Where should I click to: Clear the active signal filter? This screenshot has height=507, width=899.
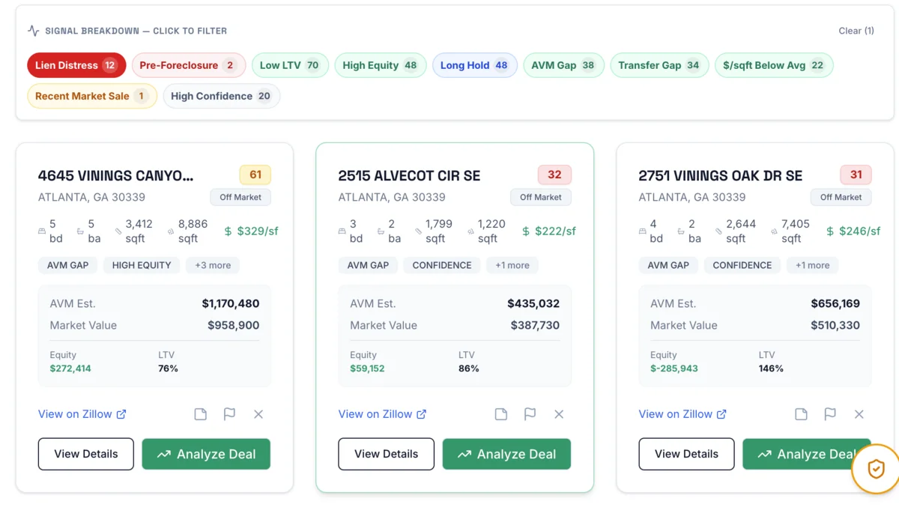tap(856, 31)
